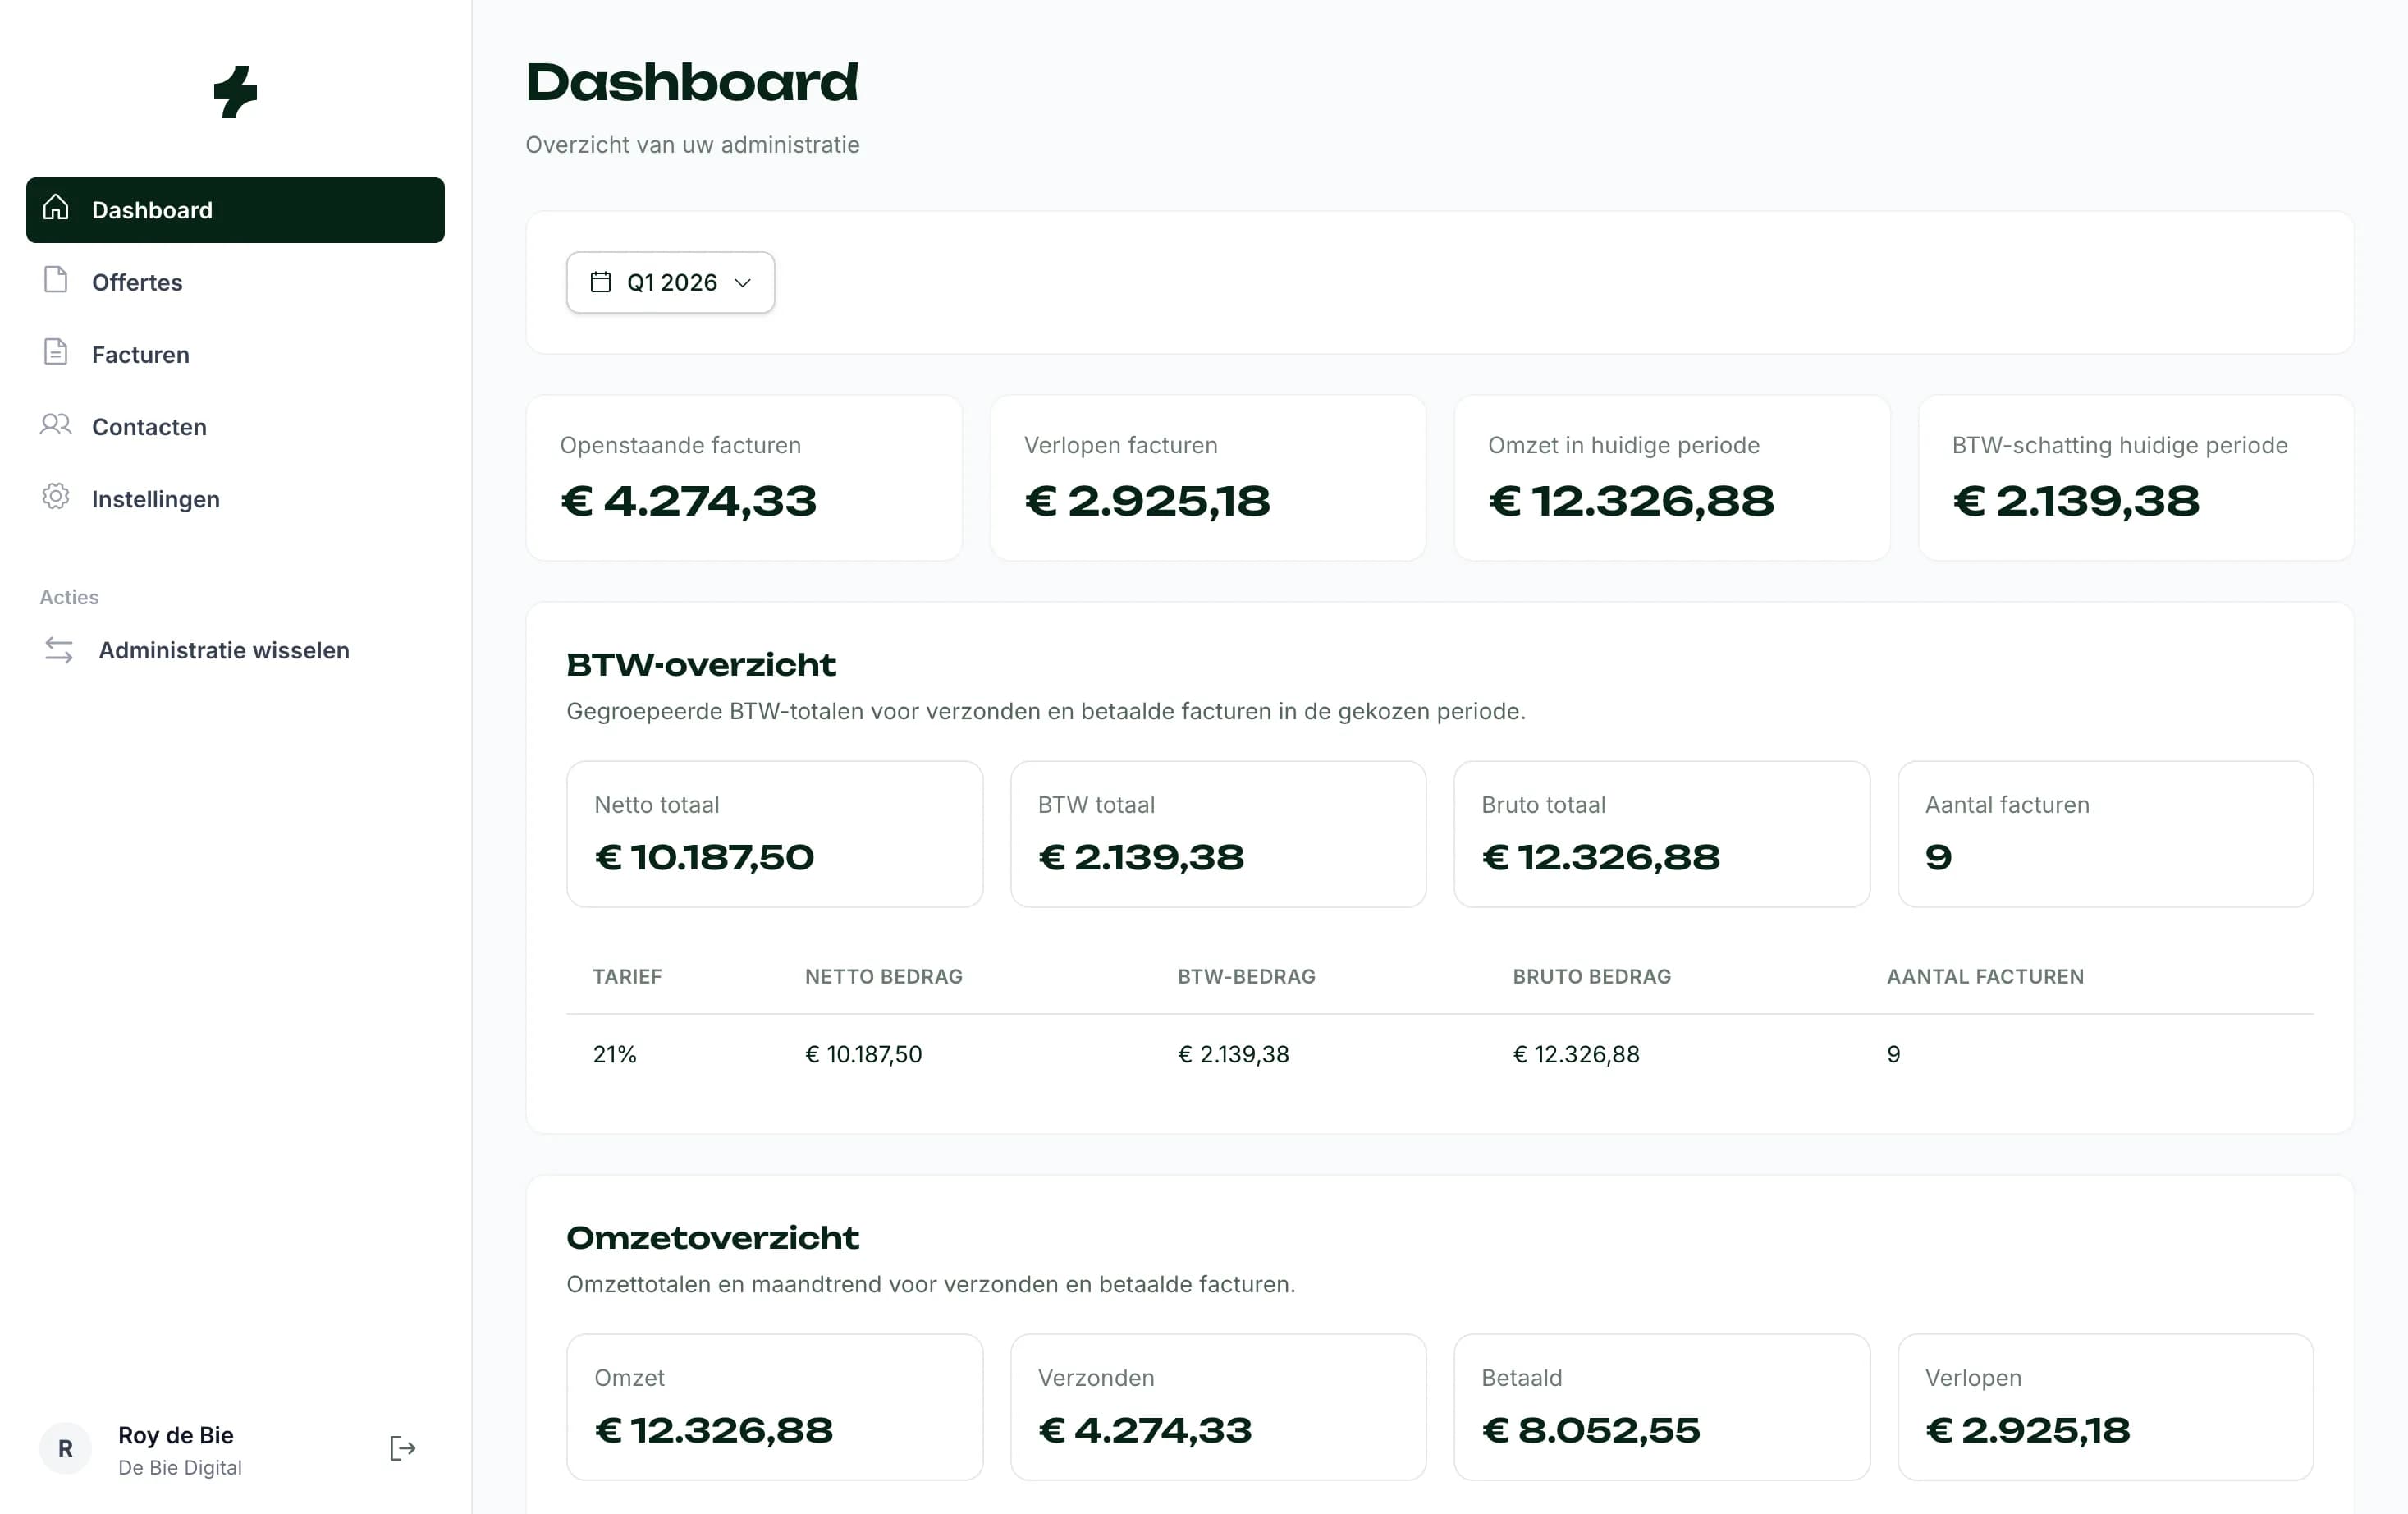Click the Contacten people icon

(x=56, y=424)
